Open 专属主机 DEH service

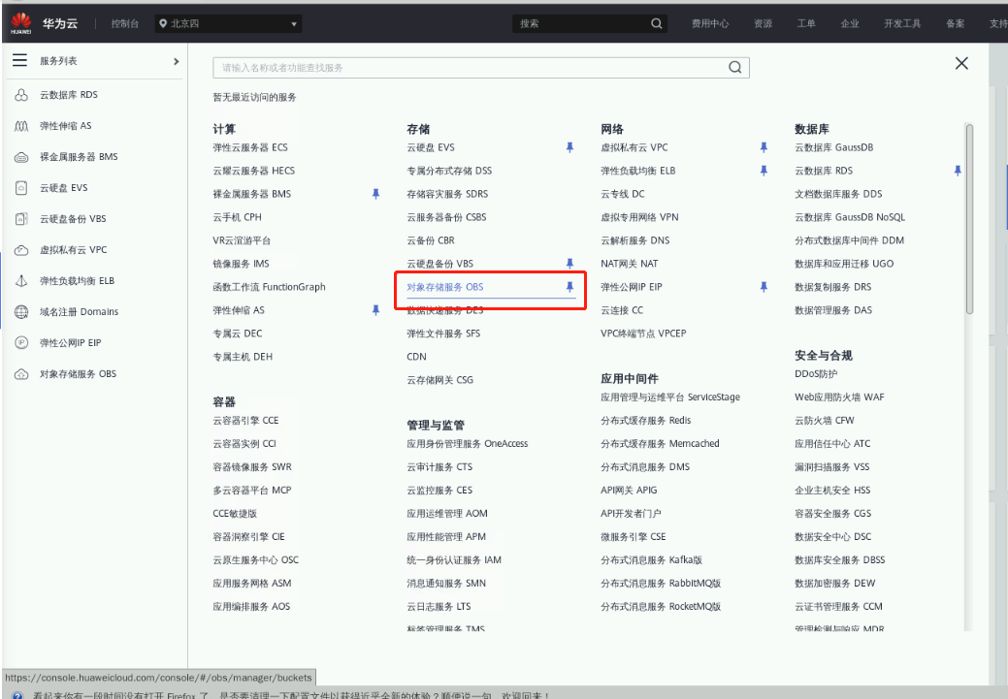[x=243, y=357]
